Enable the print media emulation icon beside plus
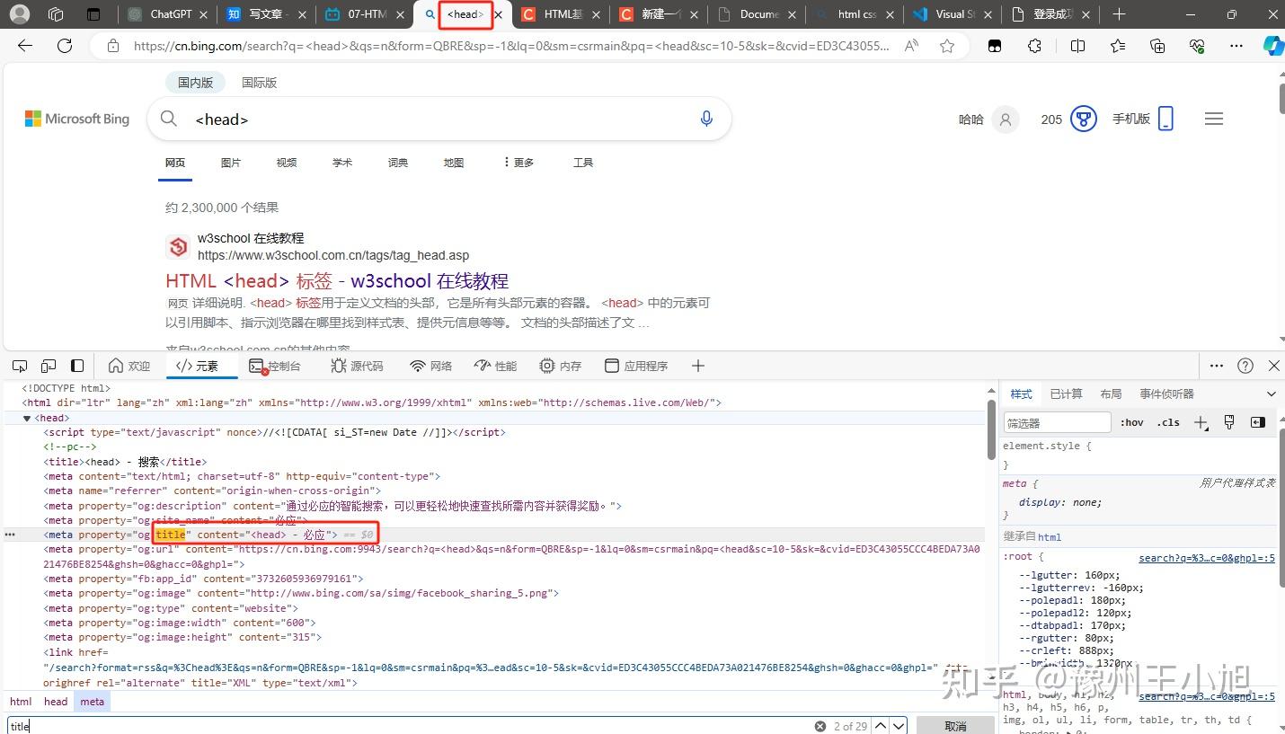 point(1229,422)
